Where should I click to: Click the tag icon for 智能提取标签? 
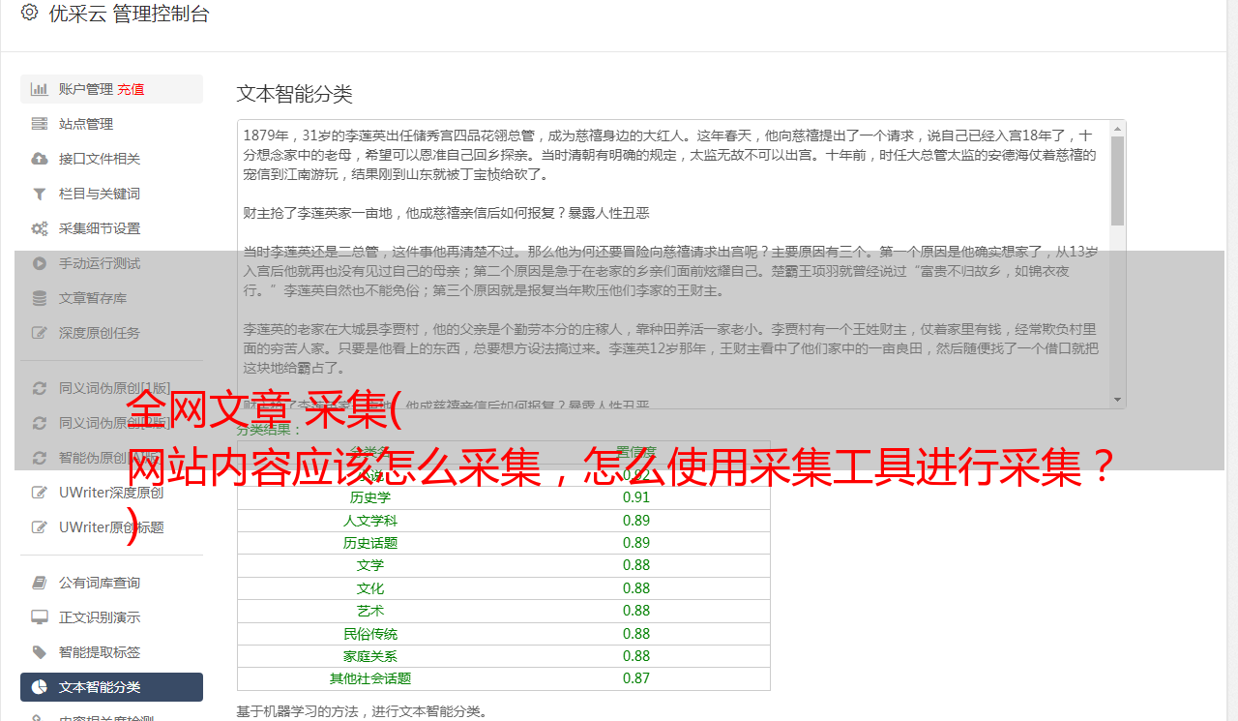click(x=40, y=652)
